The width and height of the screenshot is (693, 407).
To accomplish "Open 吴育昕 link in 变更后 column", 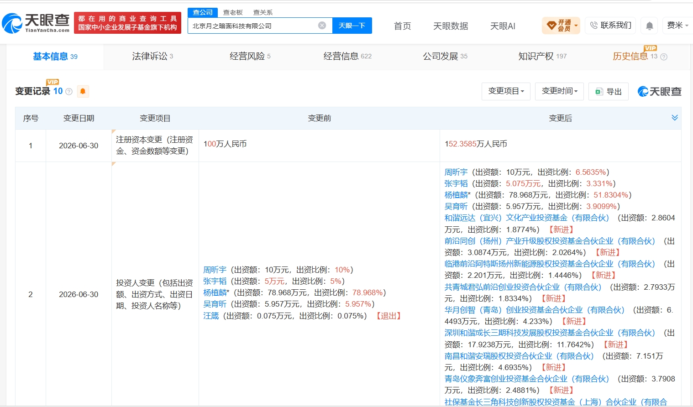I will [x=456, y=206].
